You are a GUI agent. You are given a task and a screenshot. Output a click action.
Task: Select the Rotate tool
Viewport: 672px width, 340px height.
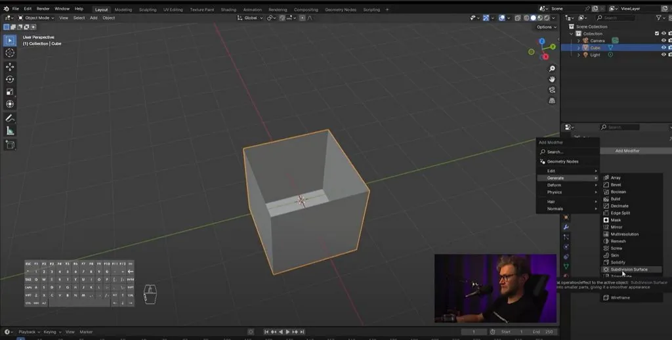coord(10,79)
